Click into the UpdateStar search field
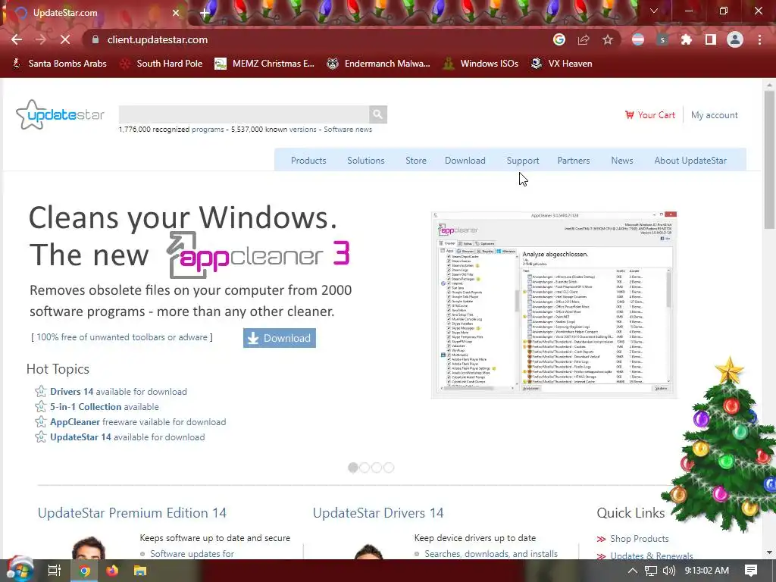776x582 pixels. [243, 114]
